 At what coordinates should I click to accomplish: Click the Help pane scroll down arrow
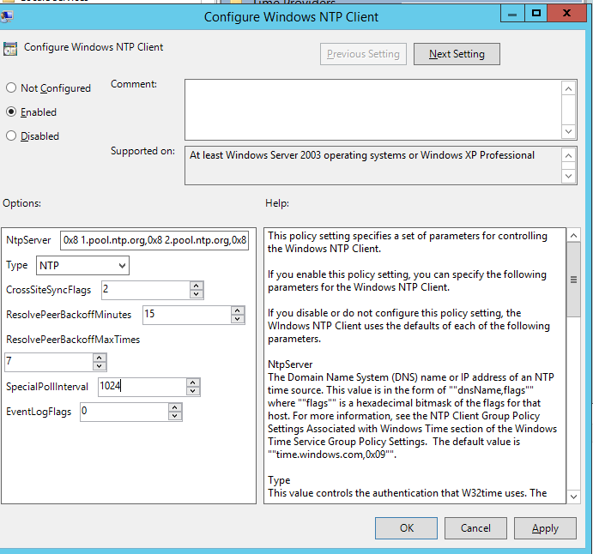tap(573, 497)
